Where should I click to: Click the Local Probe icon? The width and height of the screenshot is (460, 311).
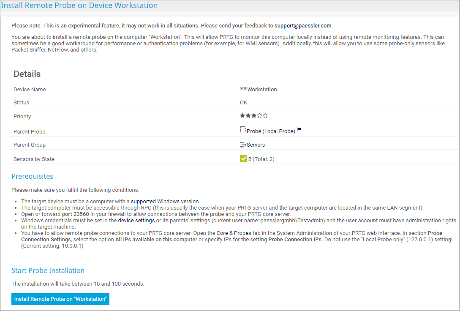(x=243, y=131)
